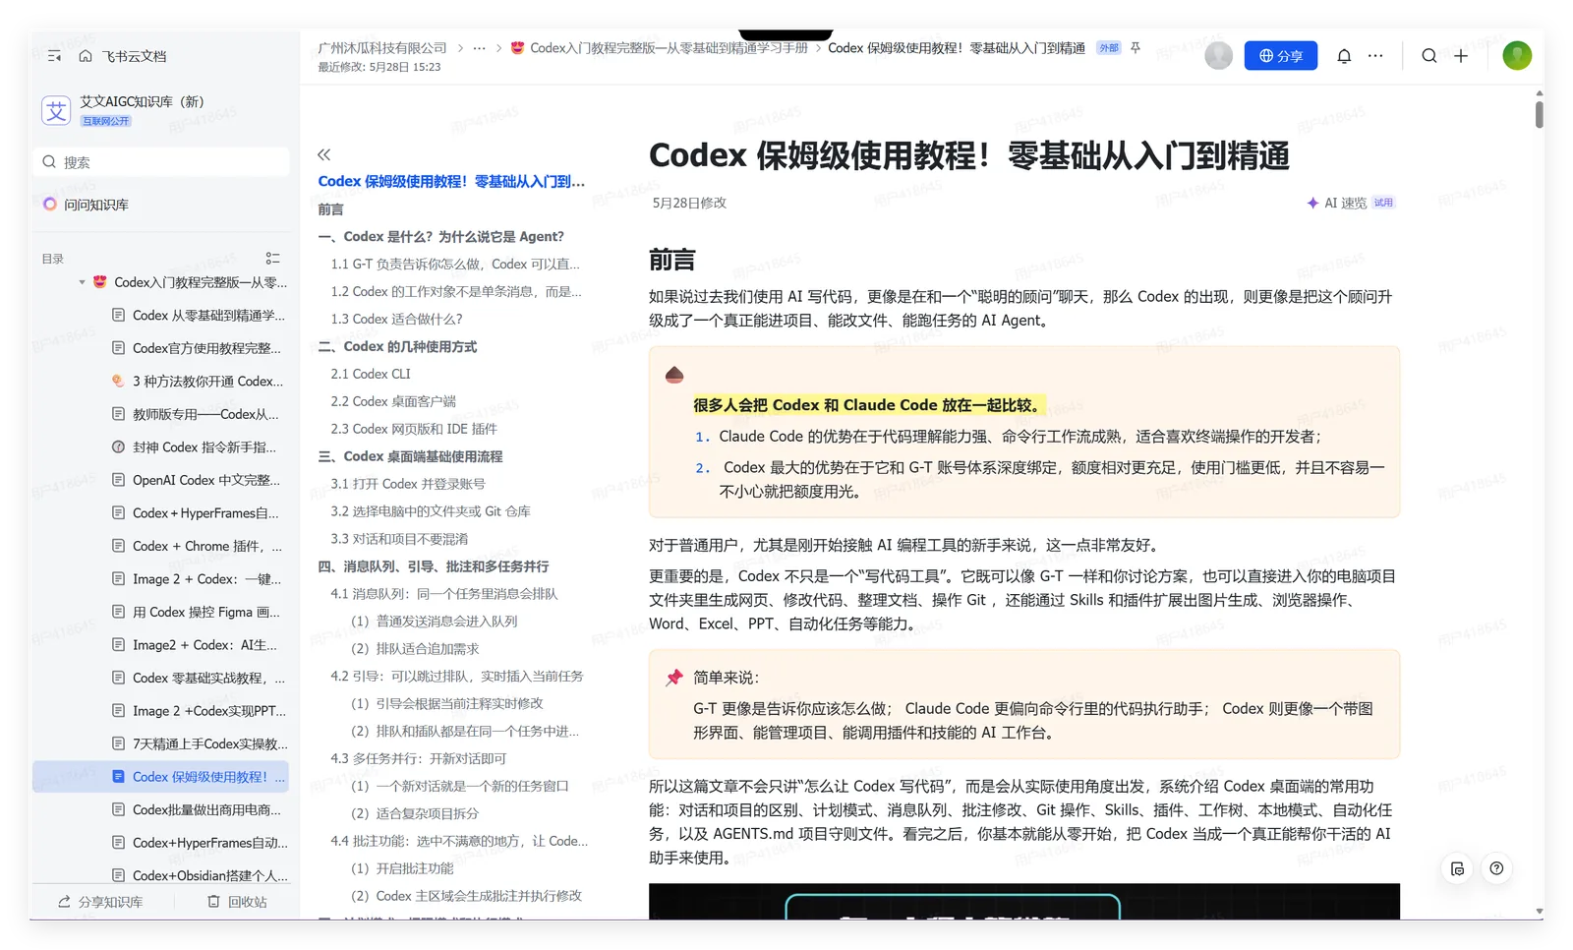Select highlighted Codex 保姆级使用教程 tree item
Screen dimensions: 1573x950
pyautogui.click(x=161, y=777)
